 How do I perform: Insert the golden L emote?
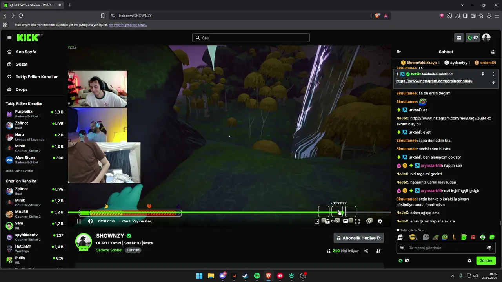pyautogui.click(x=454, y=237)
